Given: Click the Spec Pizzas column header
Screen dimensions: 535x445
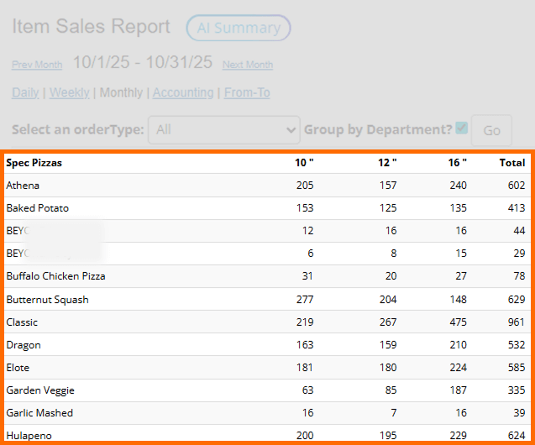Looking at the screenshot, I should (x=34, y=163).
